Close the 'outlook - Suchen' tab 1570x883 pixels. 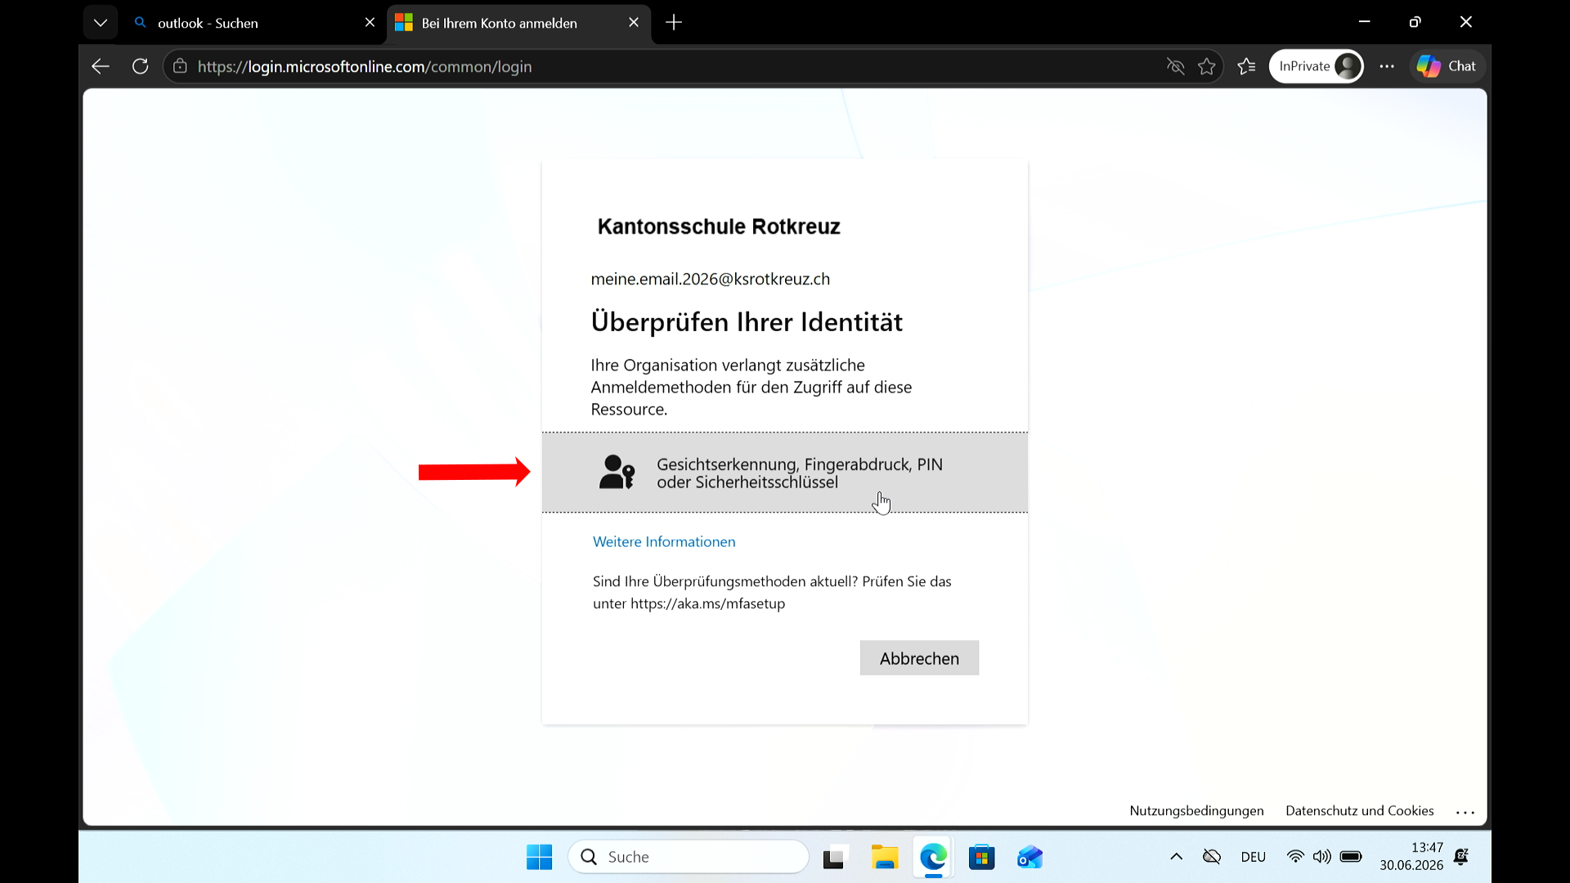pyautogui.click(x=370, y=23)
